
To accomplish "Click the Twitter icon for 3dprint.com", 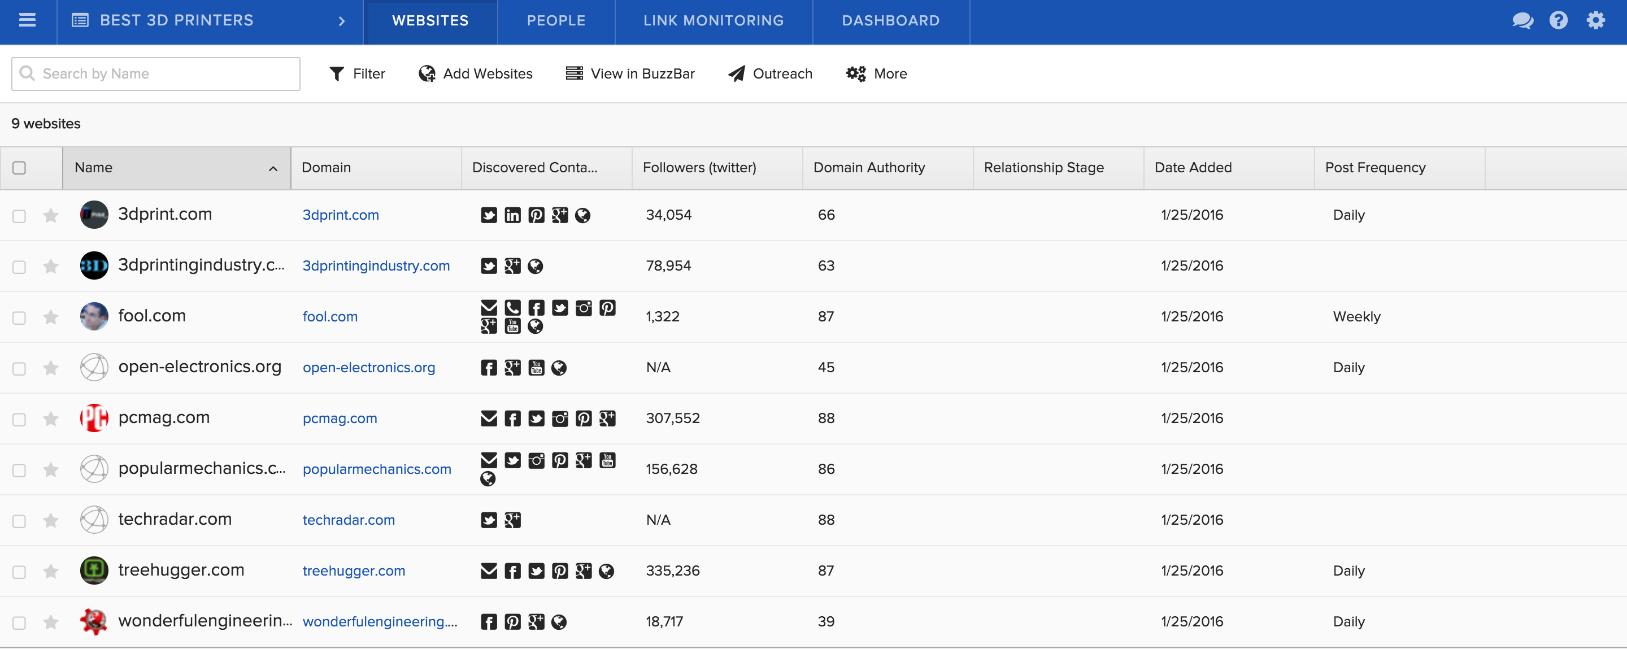I will (489, 215).
